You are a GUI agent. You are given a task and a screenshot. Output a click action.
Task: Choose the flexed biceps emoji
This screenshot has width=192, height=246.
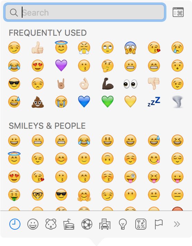(x=108, y=84)
